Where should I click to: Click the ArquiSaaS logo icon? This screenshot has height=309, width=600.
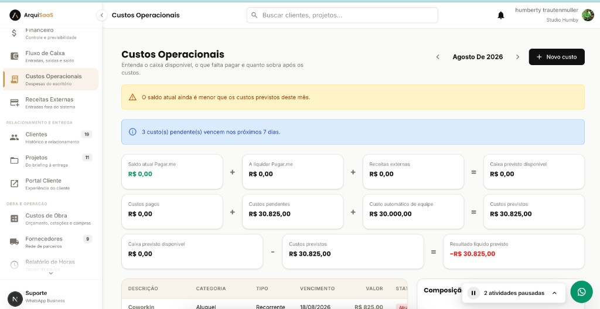pyautogui.click(x=15, y=15)
